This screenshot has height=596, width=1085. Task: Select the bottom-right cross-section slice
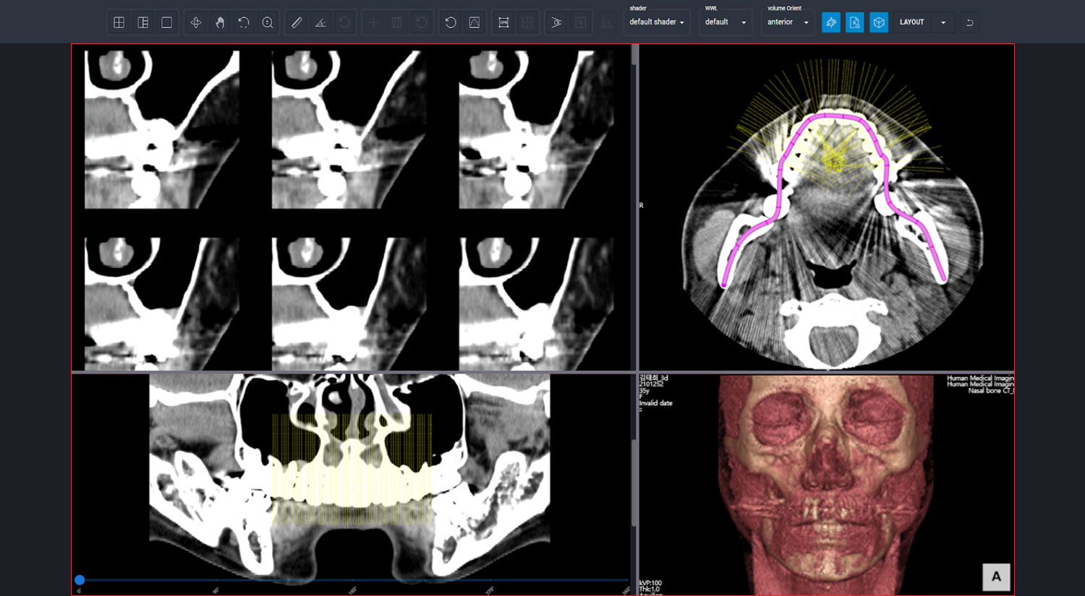click(536, 303)
